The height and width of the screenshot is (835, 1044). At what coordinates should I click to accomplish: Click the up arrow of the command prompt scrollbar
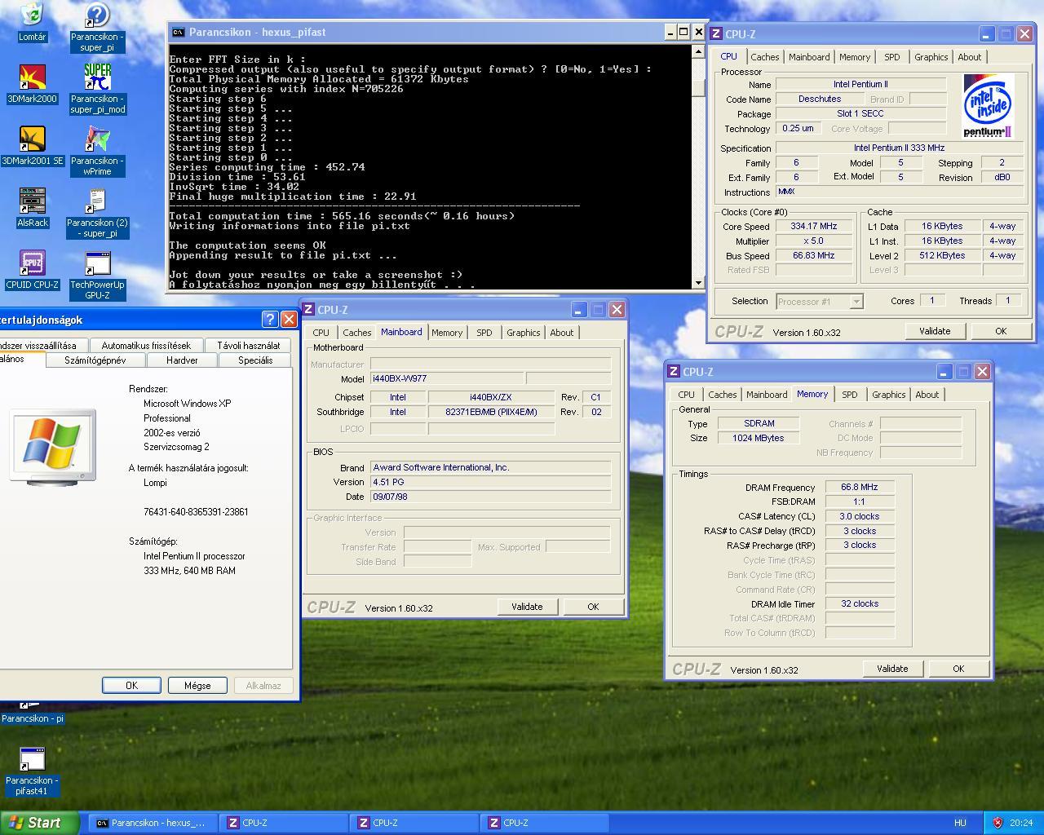[698, 51]
